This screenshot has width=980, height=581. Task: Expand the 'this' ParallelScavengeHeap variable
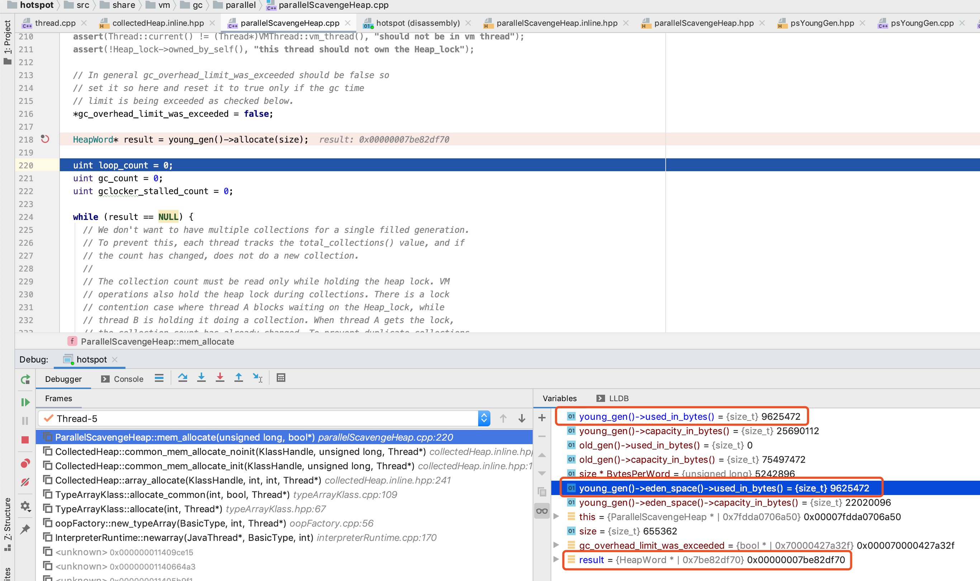(556, 517)
